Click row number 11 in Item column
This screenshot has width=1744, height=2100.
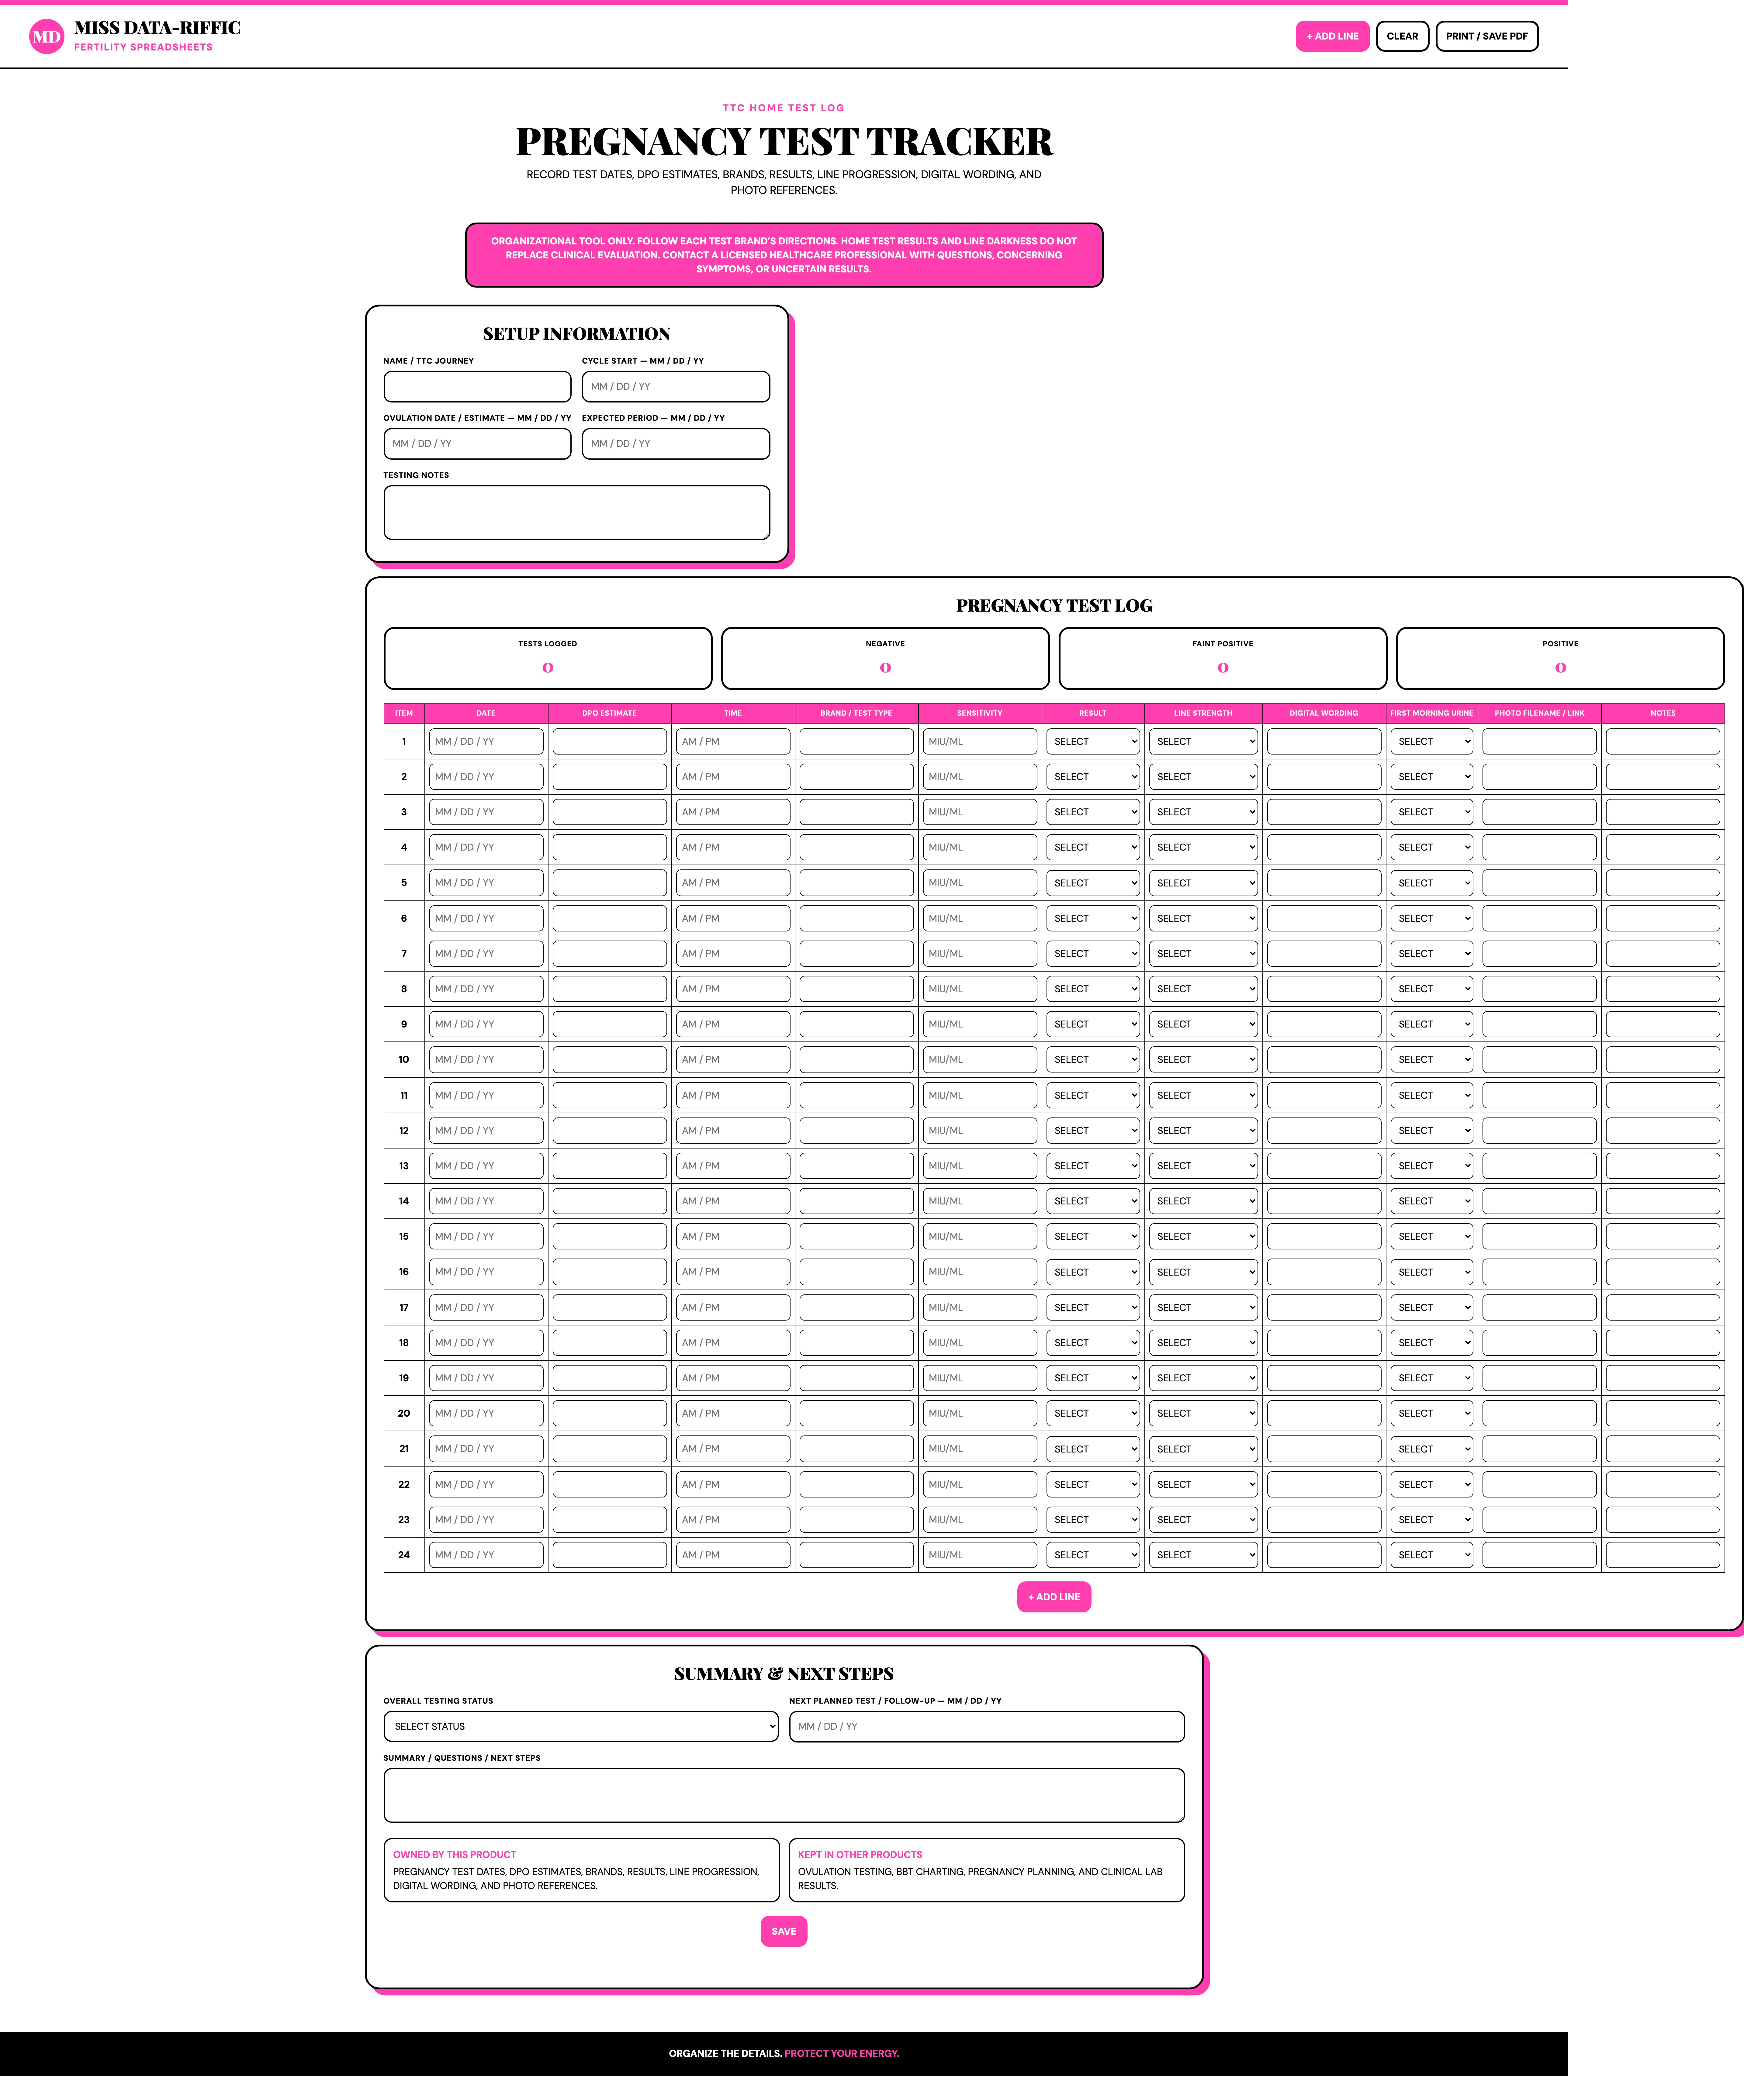click(x=404, y=1095)
